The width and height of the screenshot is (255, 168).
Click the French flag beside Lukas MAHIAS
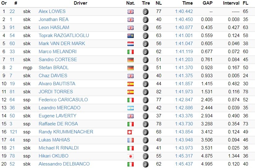coord(130,140)
